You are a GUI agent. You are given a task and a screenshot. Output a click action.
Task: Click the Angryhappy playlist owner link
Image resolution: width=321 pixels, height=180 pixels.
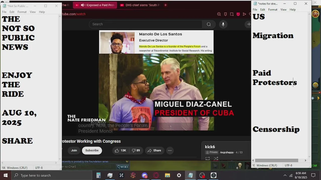[227, 152]
